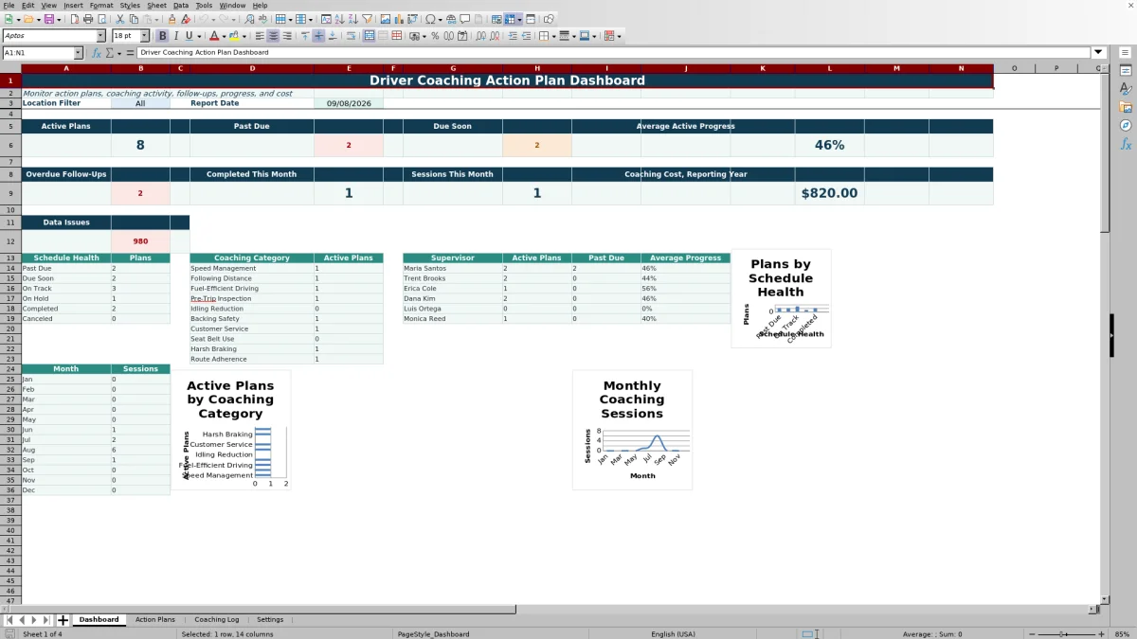Screen dimensions: 1137x639
Task: Open the sidebar Functions fx icon
Action: [1126, 144]
